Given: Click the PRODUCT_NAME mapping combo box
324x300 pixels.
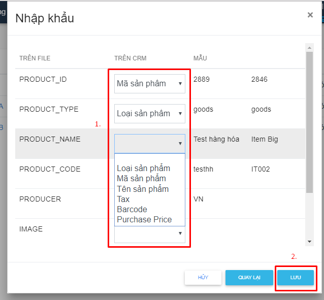Looking at the screenshot, I should pos(149,144).
